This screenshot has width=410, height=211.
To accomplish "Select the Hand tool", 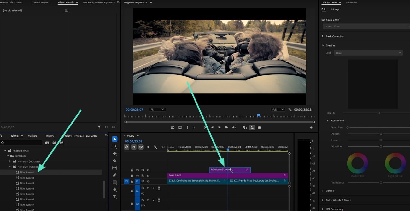I will 114,190.
